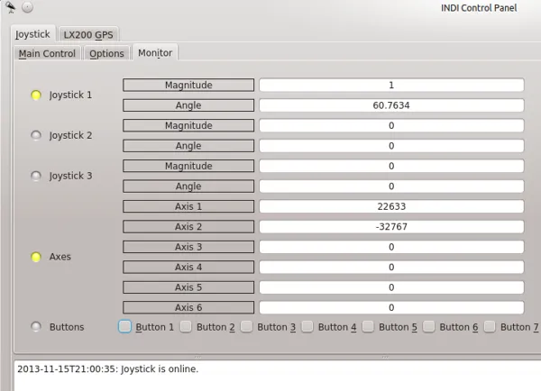Click the Joystick 2 Magnitude label box
The image size is (541, 391).
tap(188, 125)
